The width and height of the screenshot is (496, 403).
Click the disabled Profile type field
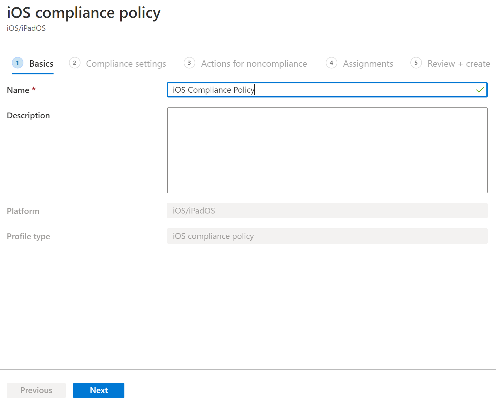click(x=327, y=236)
